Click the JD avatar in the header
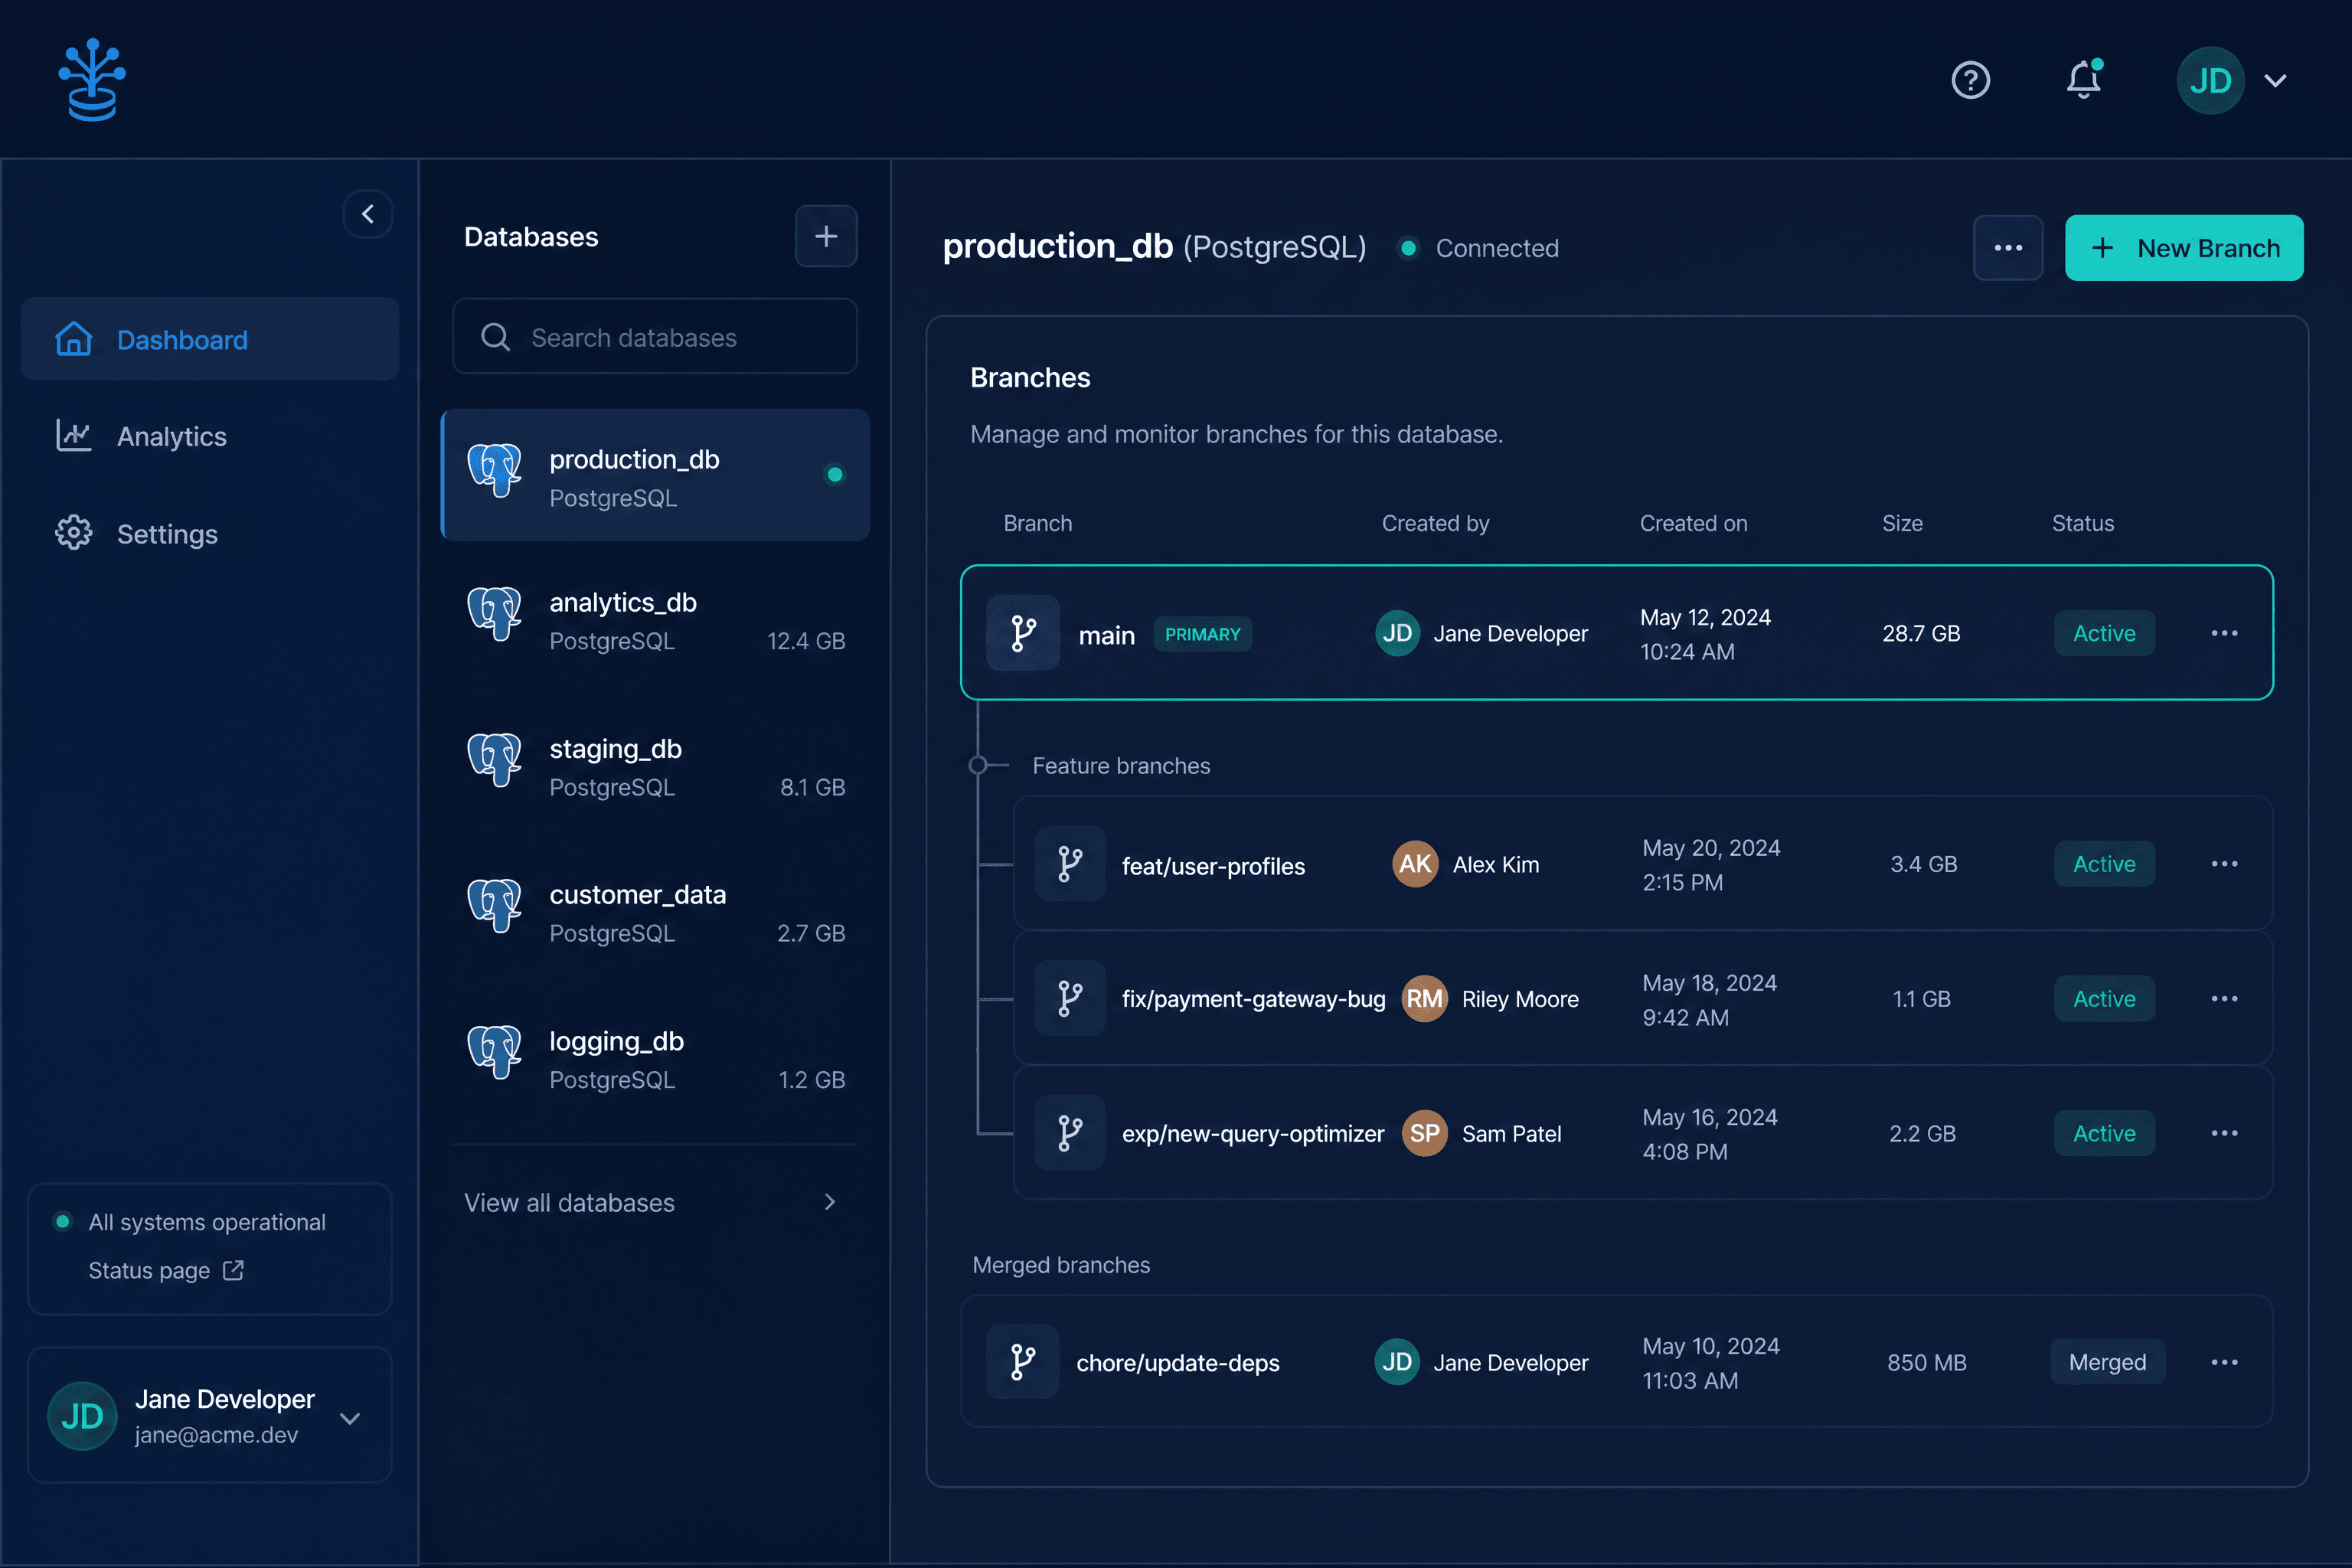This screenshot has height=1568, width=2352. pyautogui.click(x=2210, y=80)
